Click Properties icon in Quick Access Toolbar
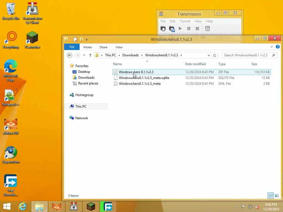This screenshot has width=283, height=212. pos(75,39)
